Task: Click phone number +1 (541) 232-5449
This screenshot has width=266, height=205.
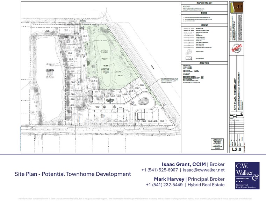Action: coord(164,185)
